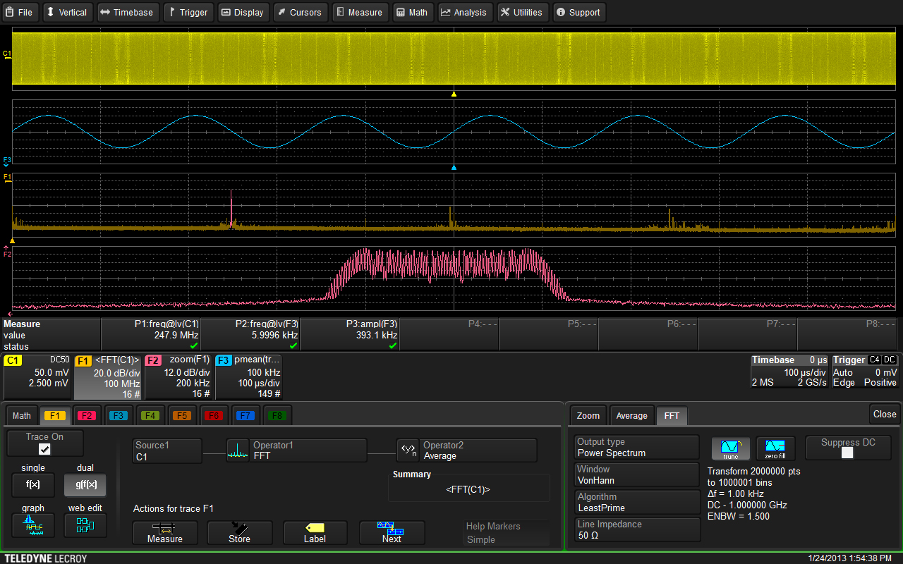Select the zero fill icon
903x564 pixels.
[775, 448]
